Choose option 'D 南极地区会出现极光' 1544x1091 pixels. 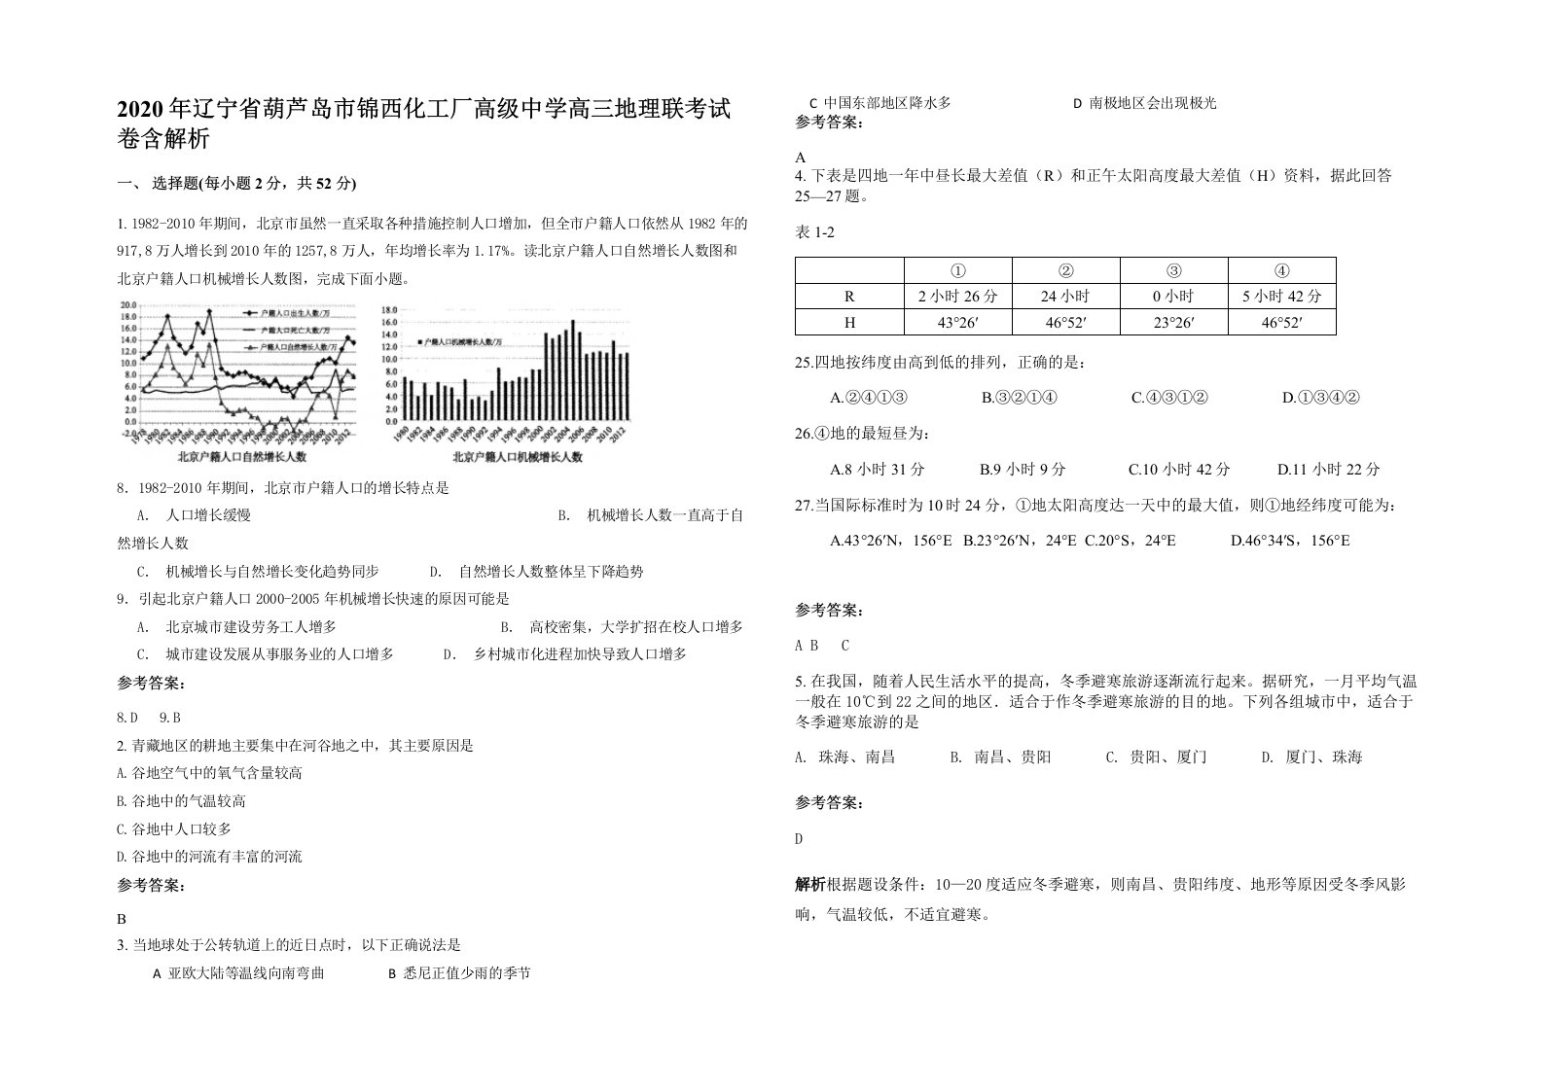click(x=1144, y=103)
